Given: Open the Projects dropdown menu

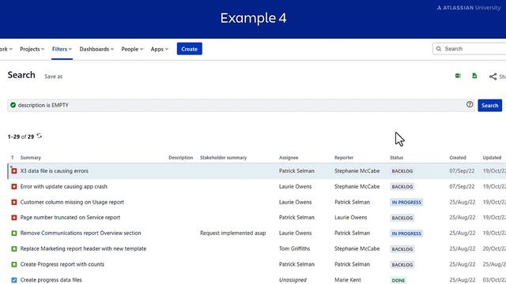Looking at the screenshot, I should (32, 49).
